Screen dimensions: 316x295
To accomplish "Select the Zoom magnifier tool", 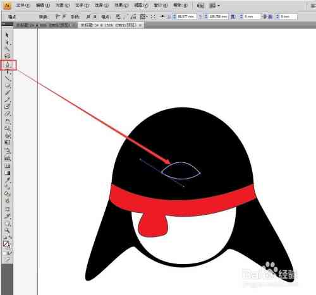I will pyautogui.click(x=8, y=230).
